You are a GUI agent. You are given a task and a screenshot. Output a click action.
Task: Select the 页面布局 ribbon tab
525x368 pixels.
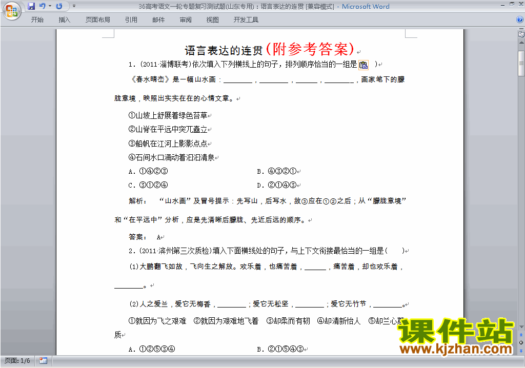(98, 20)
